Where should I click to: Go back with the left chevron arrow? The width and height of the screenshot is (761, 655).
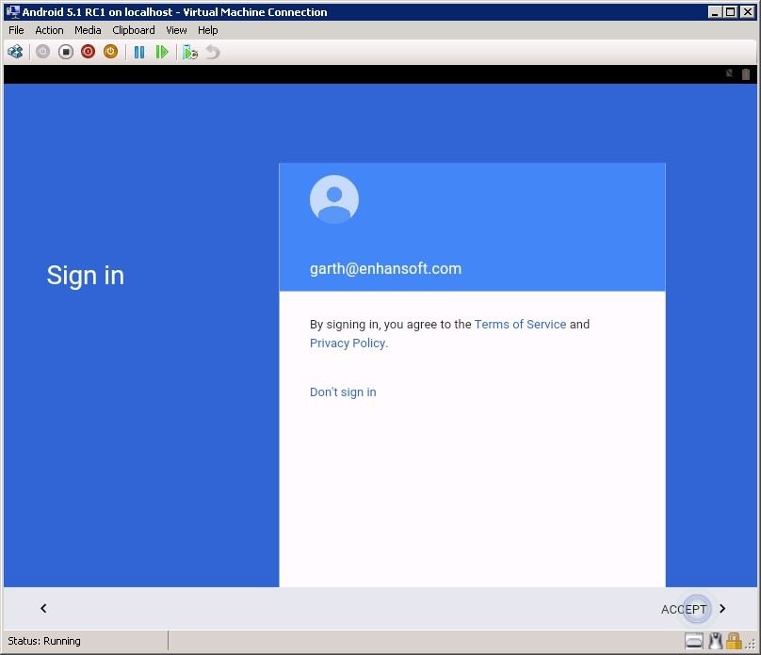[x=43, y=609]
